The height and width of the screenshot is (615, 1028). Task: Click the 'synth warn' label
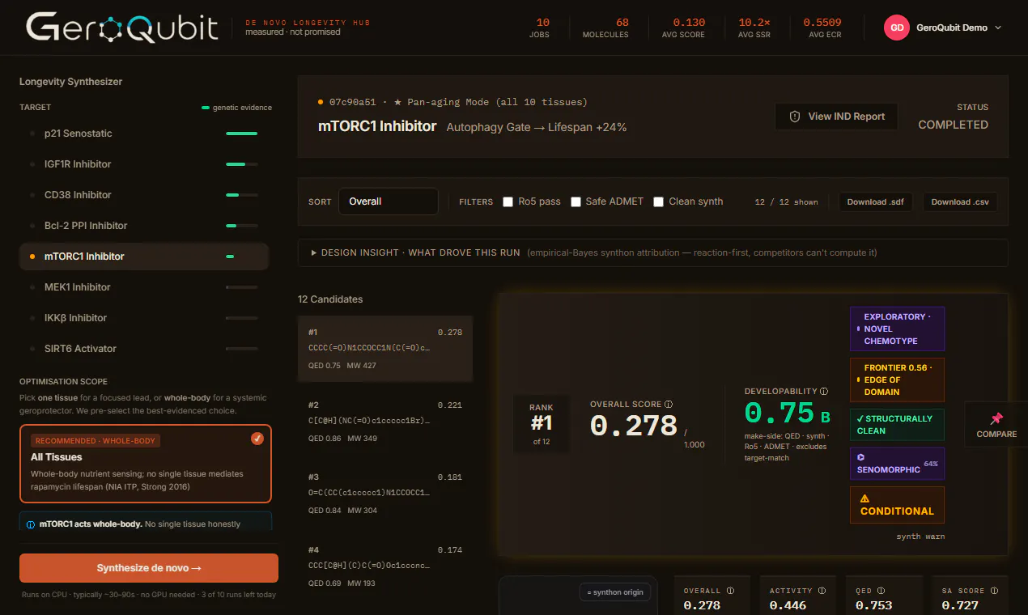coord(920,537)
